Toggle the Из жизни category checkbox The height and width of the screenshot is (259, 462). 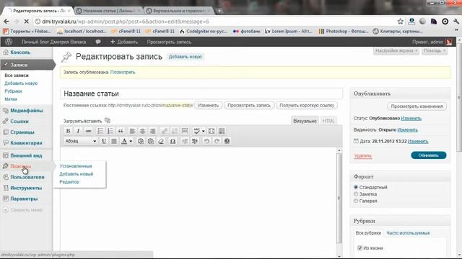(359, 248)
